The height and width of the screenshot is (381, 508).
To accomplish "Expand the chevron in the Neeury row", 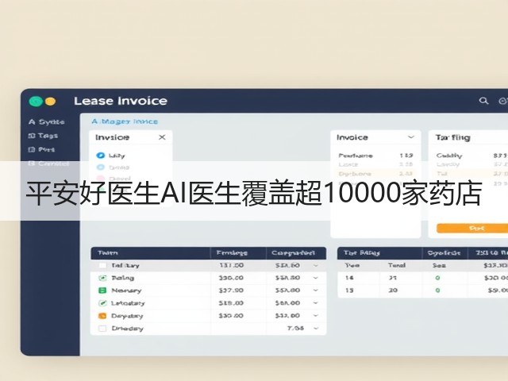I will [316, 291].
